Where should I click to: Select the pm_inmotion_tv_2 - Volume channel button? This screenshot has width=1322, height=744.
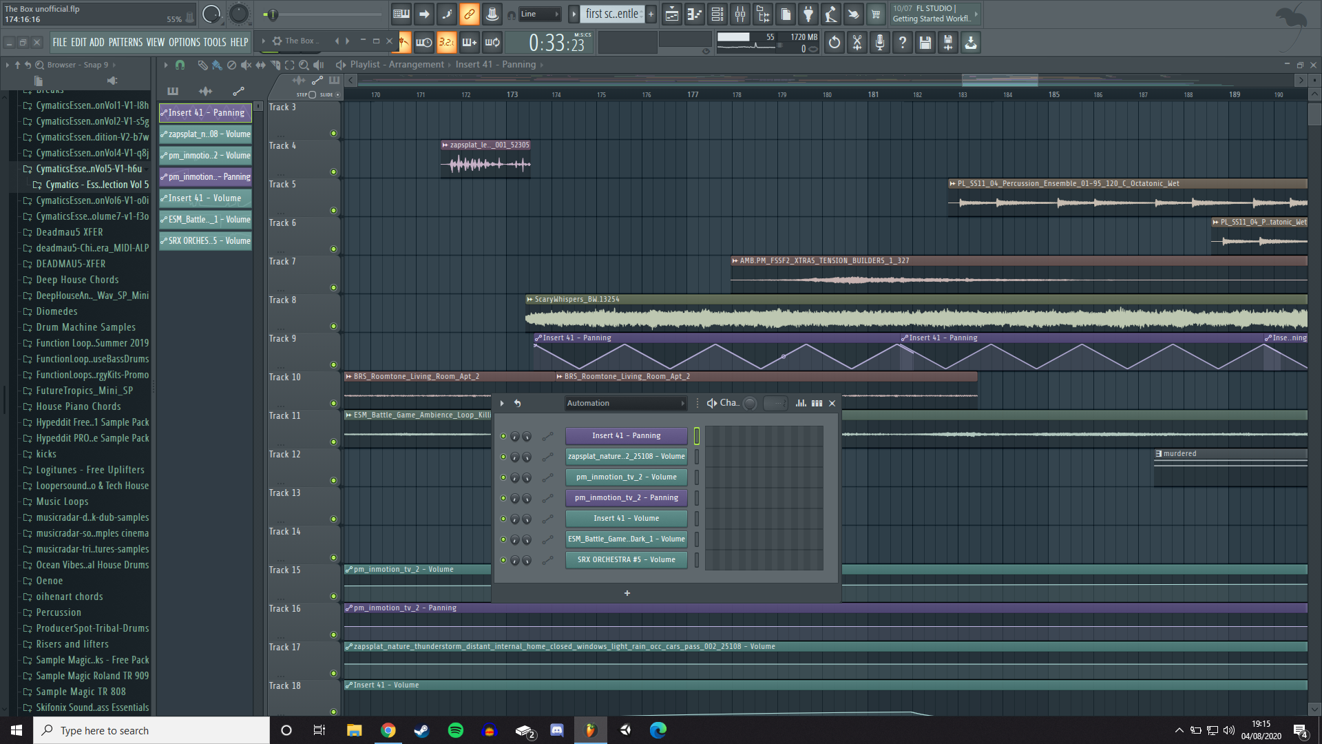(626, 477)
